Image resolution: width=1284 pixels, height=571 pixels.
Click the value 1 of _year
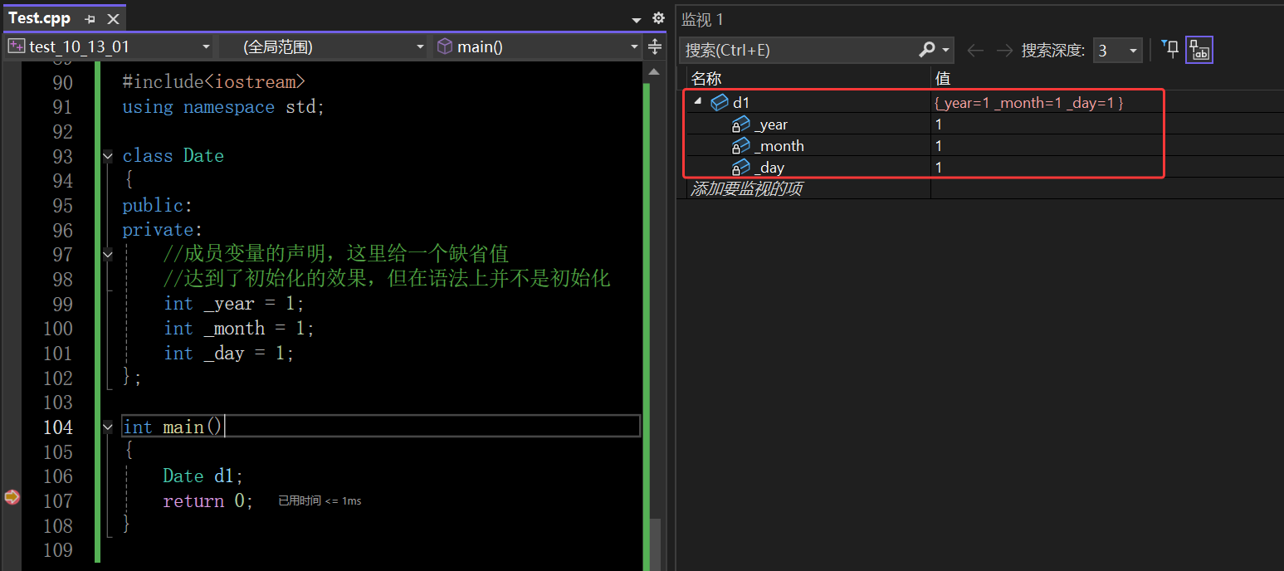coord(939,124)
